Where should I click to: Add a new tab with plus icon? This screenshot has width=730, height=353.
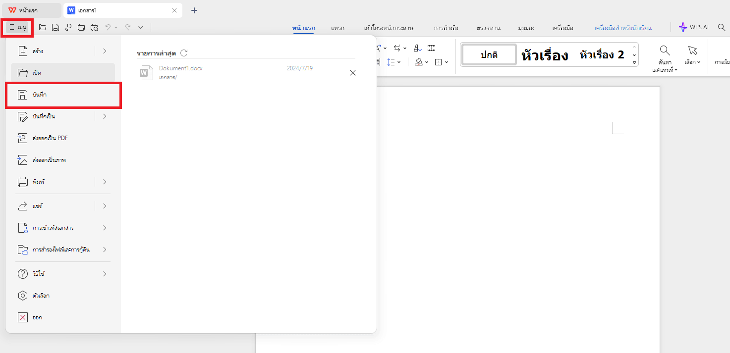click(x=194, y=10)
